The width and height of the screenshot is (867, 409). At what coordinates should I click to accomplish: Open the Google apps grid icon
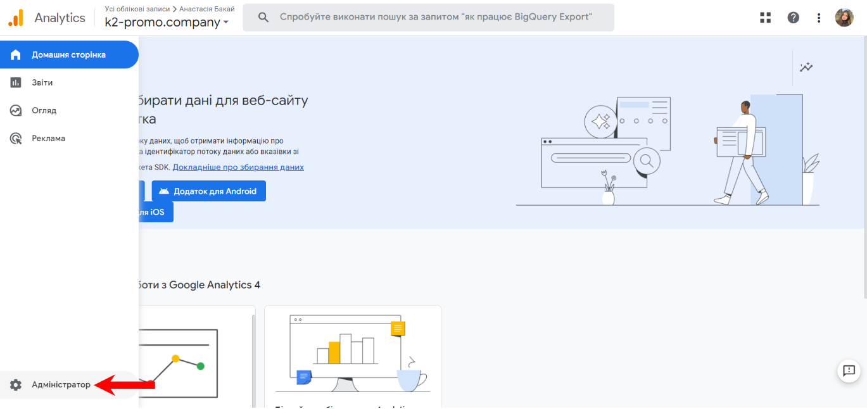point(765,17)
